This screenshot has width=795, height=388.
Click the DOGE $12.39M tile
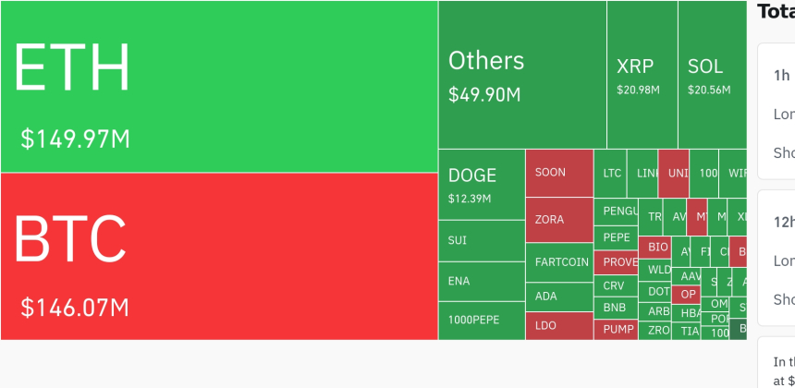481,185
